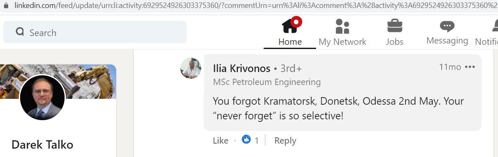Like Ilia Krivonos's comment
Screen dimensions: 498x157
220,141
